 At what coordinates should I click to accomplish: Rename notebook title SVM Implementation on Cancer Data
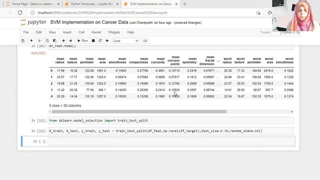tap(89, 22)
